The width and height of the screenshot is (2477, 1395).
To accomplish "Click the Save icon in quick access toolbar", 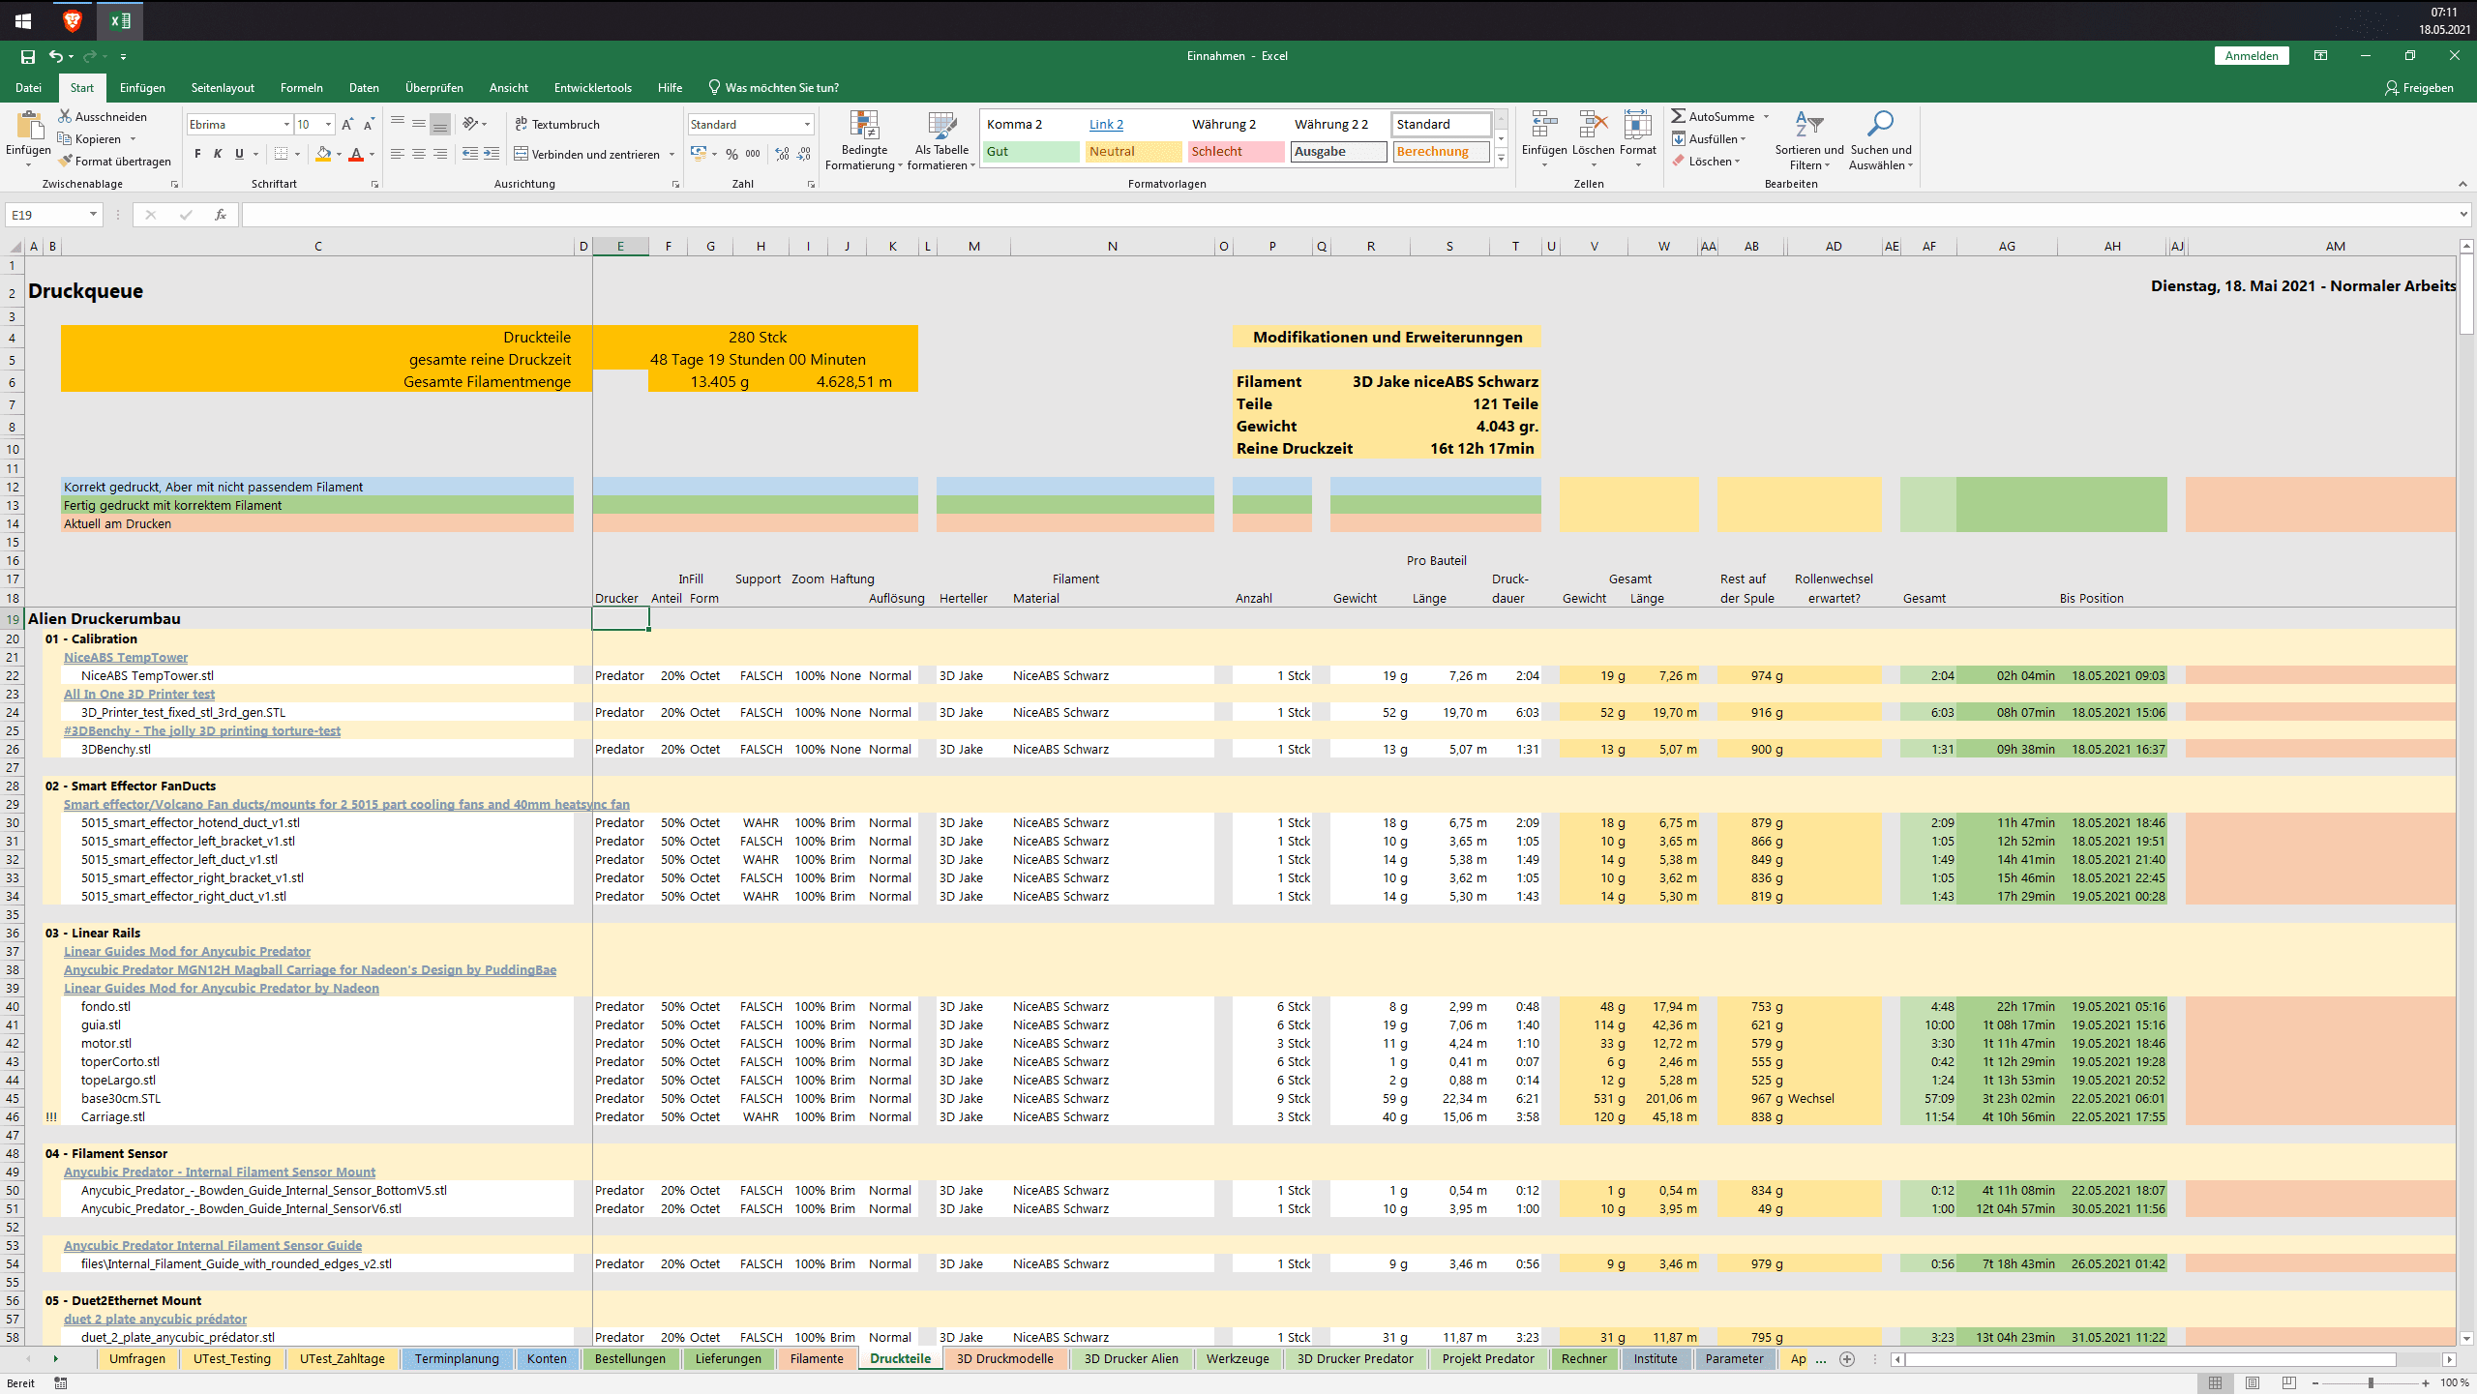I will click(28, 56).
